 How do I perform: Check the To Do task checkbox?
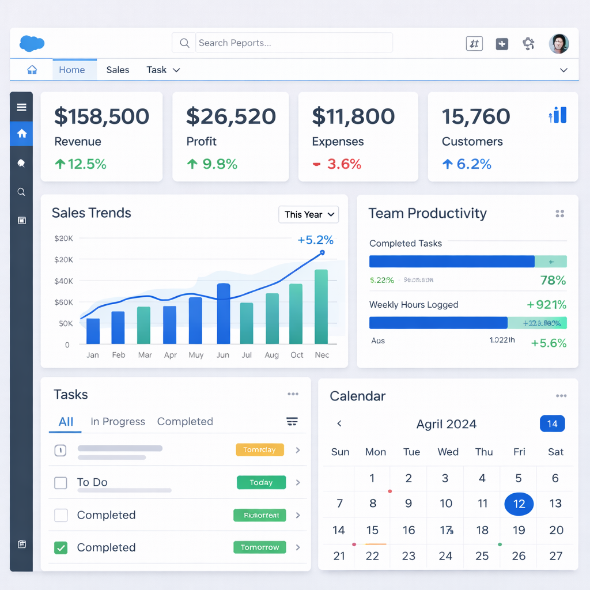coord(60,483)
